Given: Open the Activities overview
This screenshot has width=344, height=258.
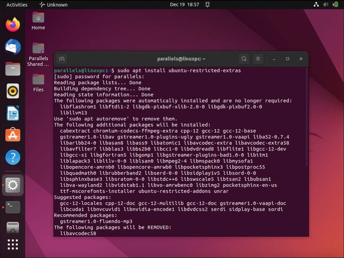Looking at the screenshot, I should 16,5.
